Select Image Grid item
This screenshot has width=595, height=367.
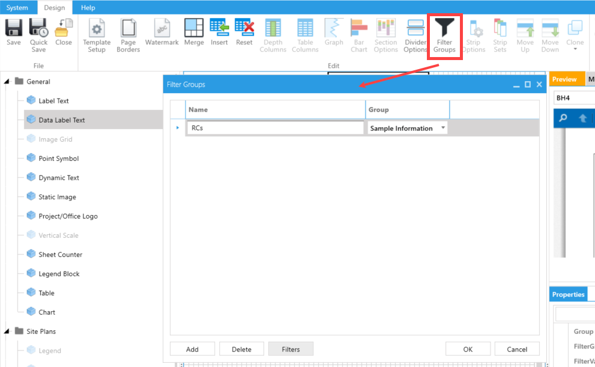55,139
